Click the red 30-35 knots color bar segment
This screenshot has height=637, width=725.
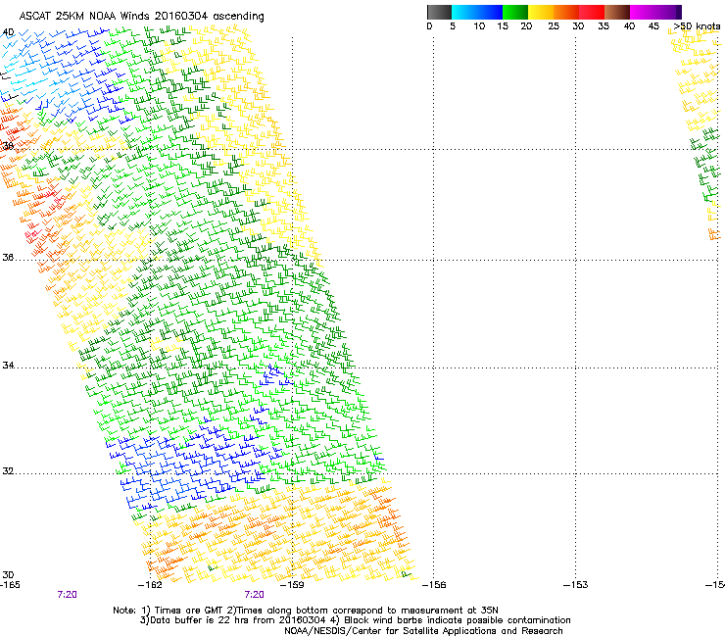tap(592, 12)
